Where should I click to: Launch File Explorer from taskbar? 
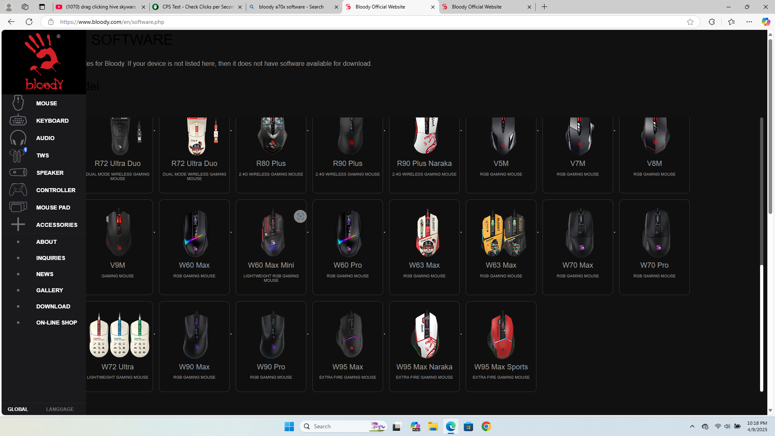pyautogui.click(x=433, y=426)
